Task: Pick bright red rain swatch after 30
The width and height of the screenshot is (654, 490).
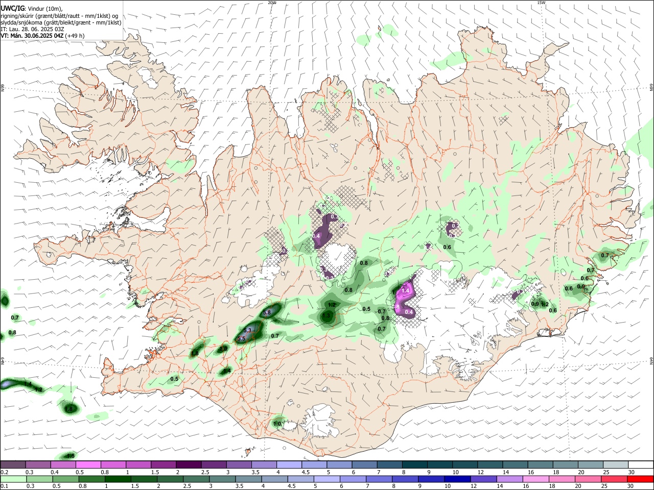Action: click(640, 479)
